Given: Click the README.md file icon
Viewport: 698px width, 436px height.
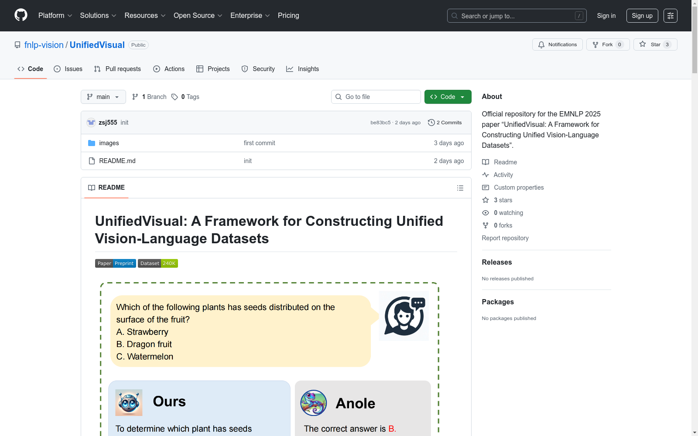Looking at the screenshot, I should (x=92, y=161).
